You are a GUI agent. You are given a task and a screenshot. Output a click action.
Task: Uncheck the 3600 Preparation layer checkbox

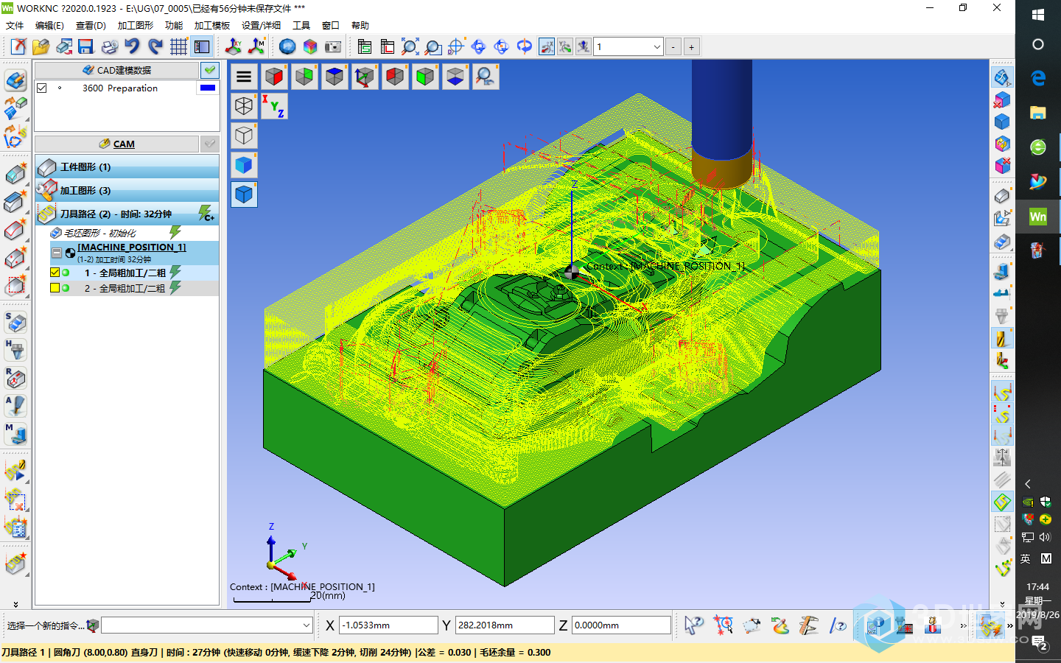(x=42, y=88)
